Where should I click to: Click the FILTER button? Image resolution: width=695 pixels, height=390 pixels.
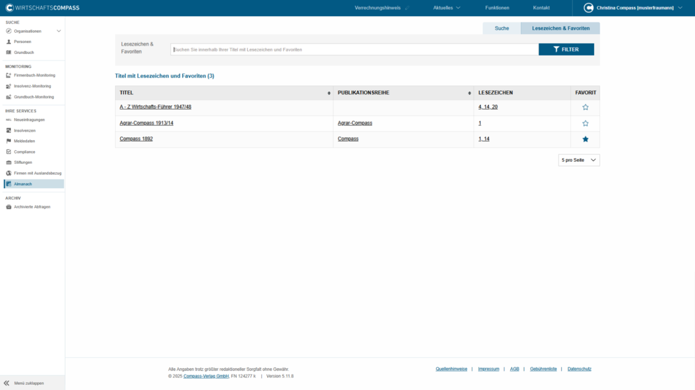coord(566,49)
